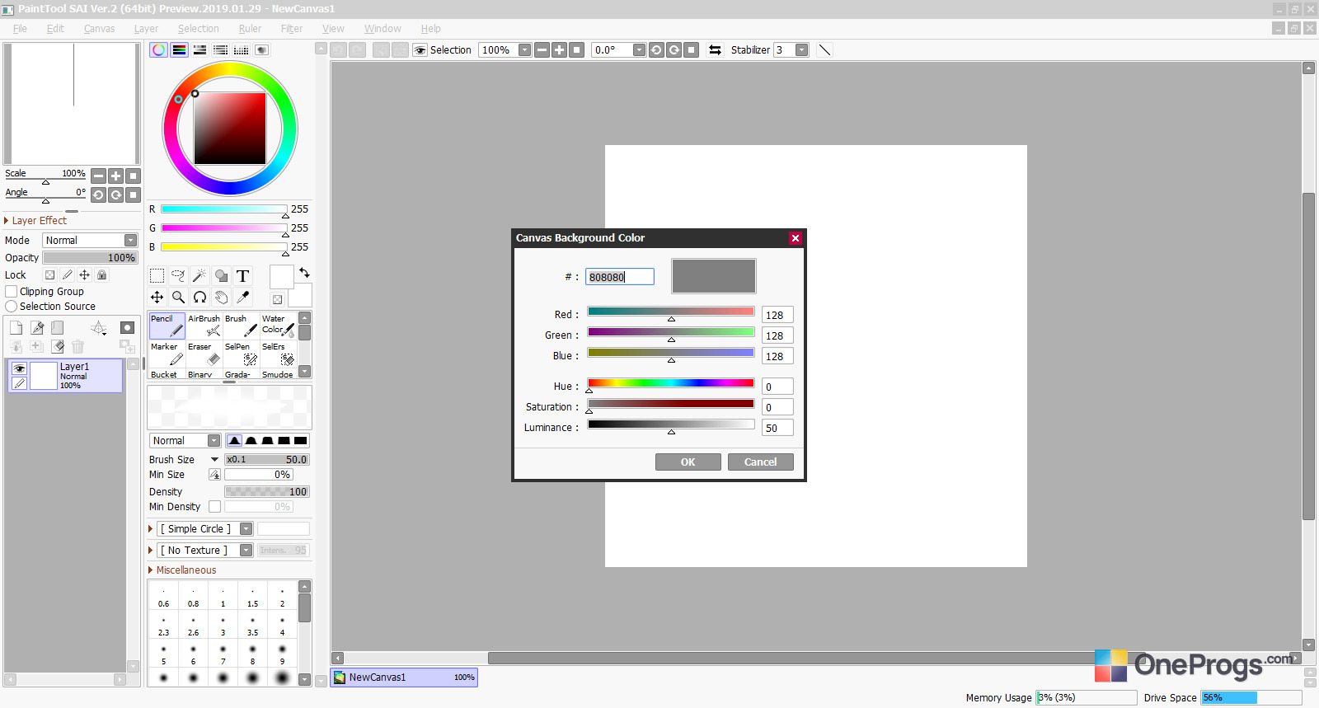Select the Water Color tool
Image resolution: width=1319 pixels, height=708 pixels.
(278, 326)
